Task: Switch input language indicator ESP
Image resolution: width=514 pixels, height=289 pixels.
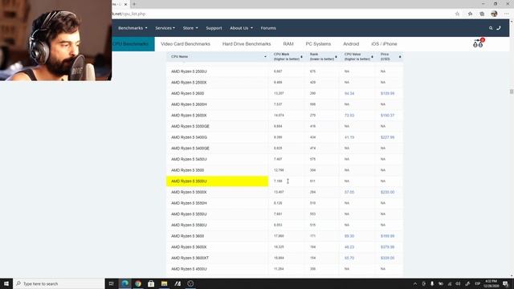Action: [478, 283]
